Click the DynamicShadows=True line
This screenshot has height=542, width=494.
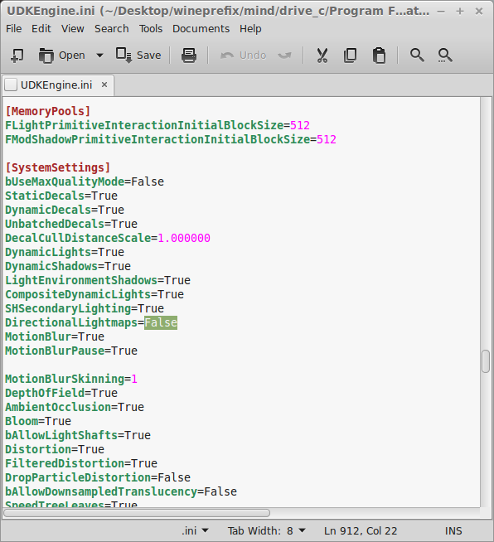point(68,267)
